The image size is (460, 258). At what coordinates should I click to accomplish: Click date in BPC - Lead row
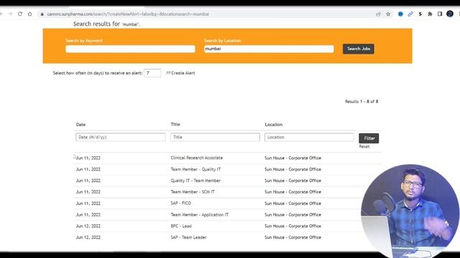coord(88,226)
